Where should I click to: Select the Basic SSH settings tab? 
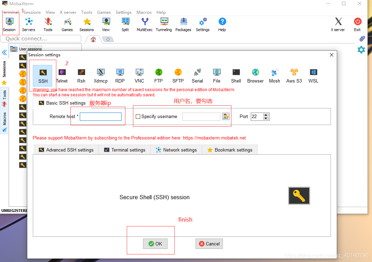[x=62, y=103]
